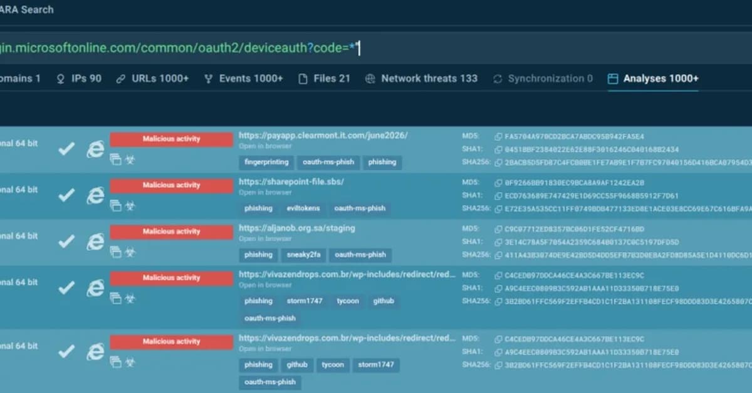Copy SHA256 hash starting 2BACB5D5 via copy icon
The width and height of the screenshot is (752, 393).
498,163
